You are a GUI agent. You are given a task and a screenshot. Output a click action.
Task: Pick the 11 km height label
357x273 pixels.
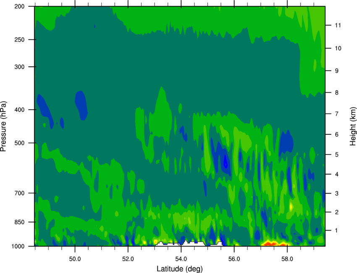(338, 25)
